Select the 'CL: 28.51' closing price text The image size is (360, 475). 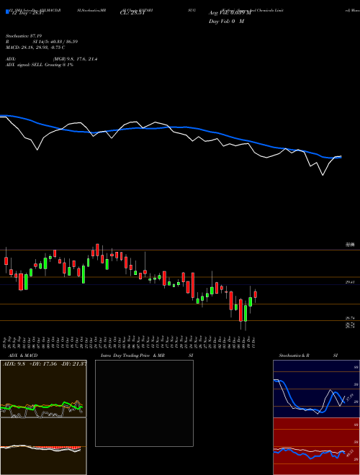[x=133, y=14]
